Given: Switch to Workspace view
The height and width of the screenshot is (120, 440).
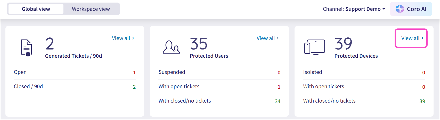Looking at the screenshot, I should [x=91, y=9].
